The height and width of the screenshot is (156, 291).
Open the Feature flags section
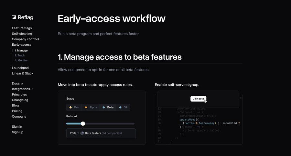(x=22, y=28)
